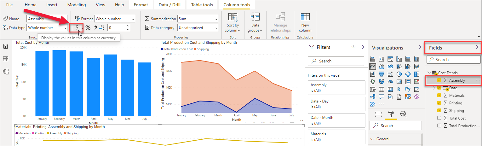Switch to the View ribbon tab
Screen dimensions: 482x146
[100, 5]
